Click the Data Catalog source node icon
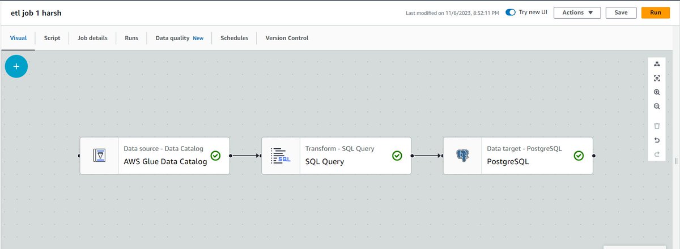This screenshot has height=249, width=680. coord(99,156)
